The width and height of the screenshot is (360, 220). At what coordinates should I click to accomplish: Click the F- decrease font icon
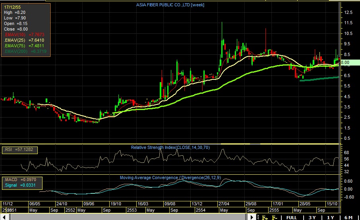click(x=274, y=217)
